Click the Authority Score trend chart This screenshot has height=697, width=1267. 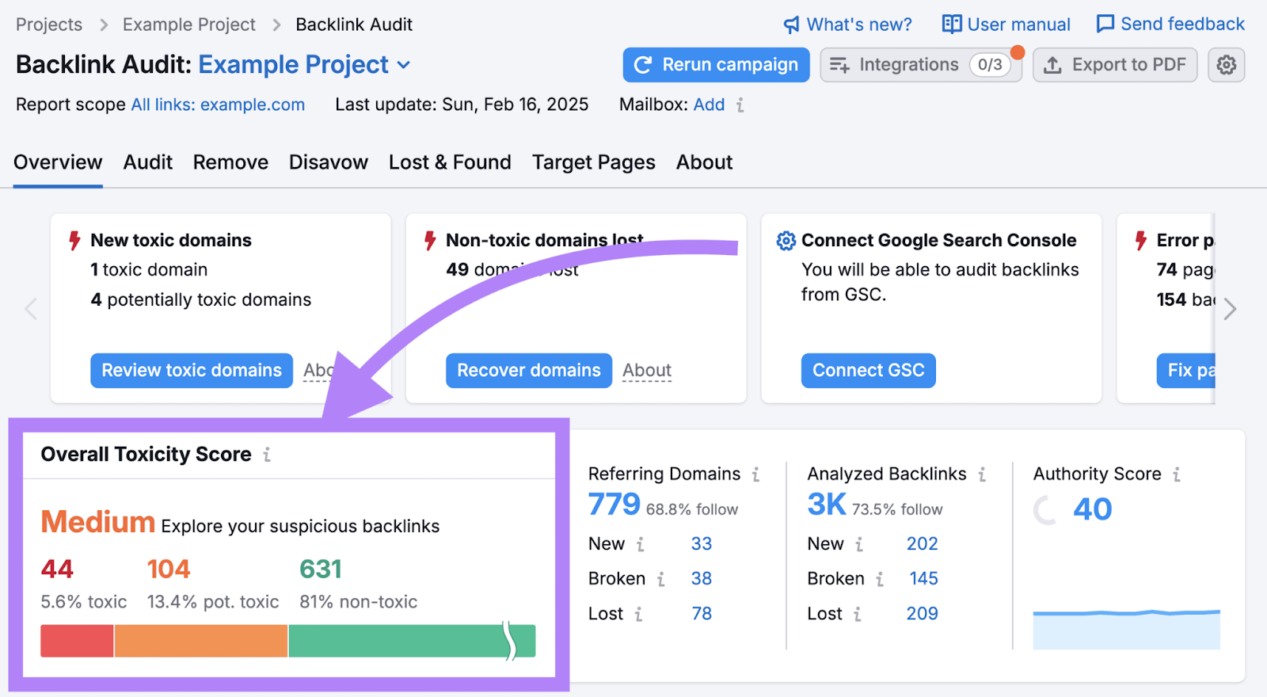click(1126, 629)
